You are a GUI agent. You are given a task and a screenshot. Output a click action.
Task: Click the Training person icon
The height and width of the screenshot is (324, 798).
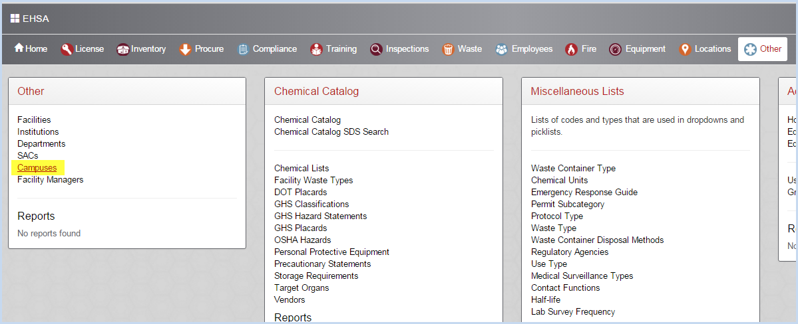(x=317, y=49)
